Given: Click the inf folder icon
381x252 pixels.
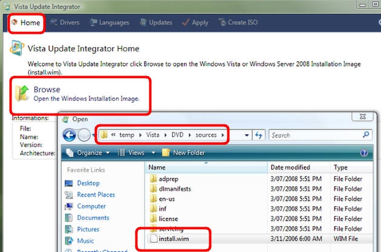Looking at the screenshot, I should tap(154, 208).
